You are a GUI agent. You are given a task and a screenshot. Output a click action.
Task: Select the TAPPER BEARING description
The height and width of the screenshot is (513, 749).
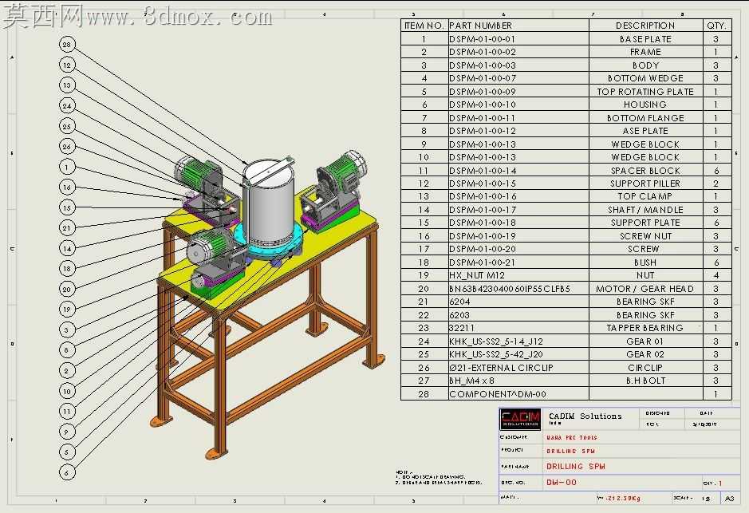646,328
